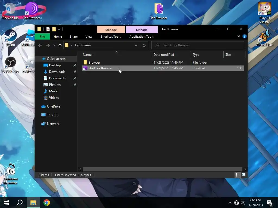Switch to Large icons view layout
Image resolution: width=278 pixels, height=208 pixels.
pos(244,175)
